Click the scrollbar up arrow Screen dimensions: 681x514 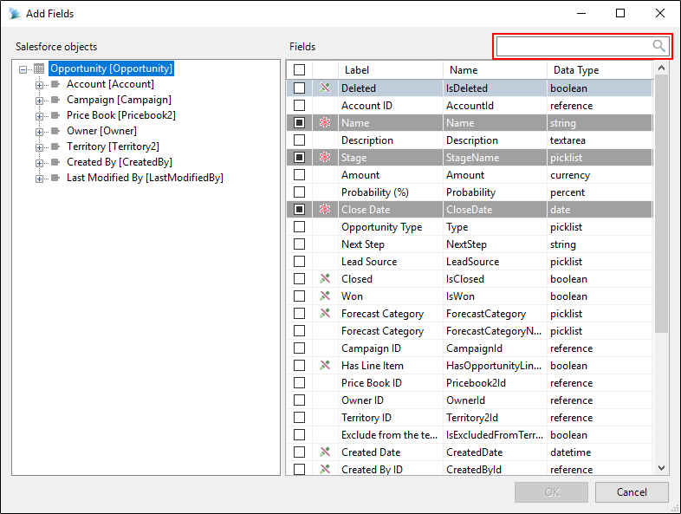661,68
